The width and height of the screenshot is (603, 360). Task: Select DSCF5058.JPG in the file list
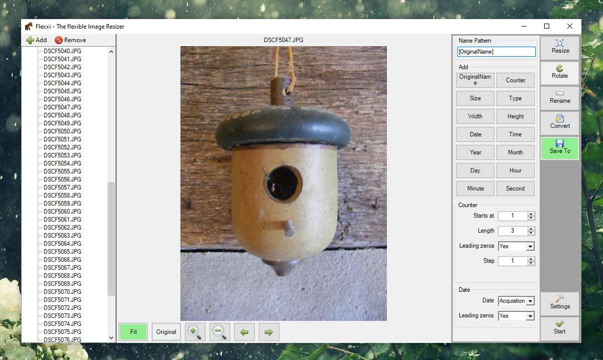[62, 195]
